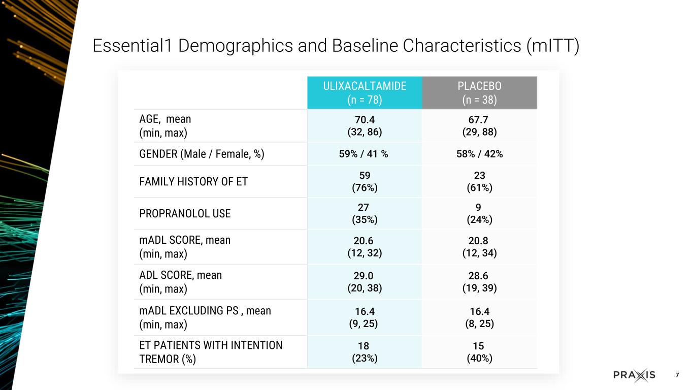Image resolution: width=693 pixels, height=390 pixels.
Task: Select the slide title text
Action: click(x=336, y=46)
